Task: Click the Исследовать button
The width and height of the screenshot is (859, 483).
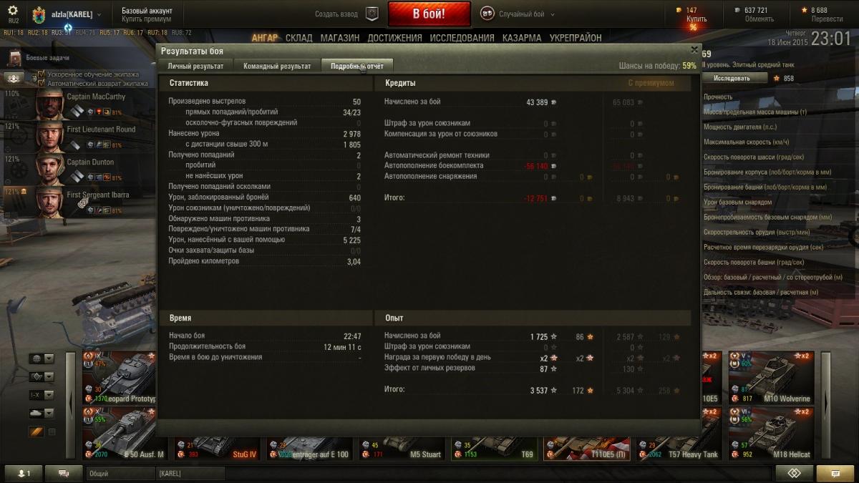Action: click(732, 78)
